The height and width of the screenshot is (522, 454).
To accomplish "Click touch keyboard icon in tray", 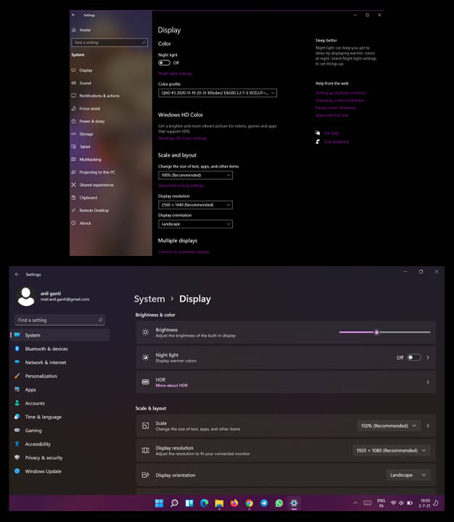I will [x=368, y=503].
